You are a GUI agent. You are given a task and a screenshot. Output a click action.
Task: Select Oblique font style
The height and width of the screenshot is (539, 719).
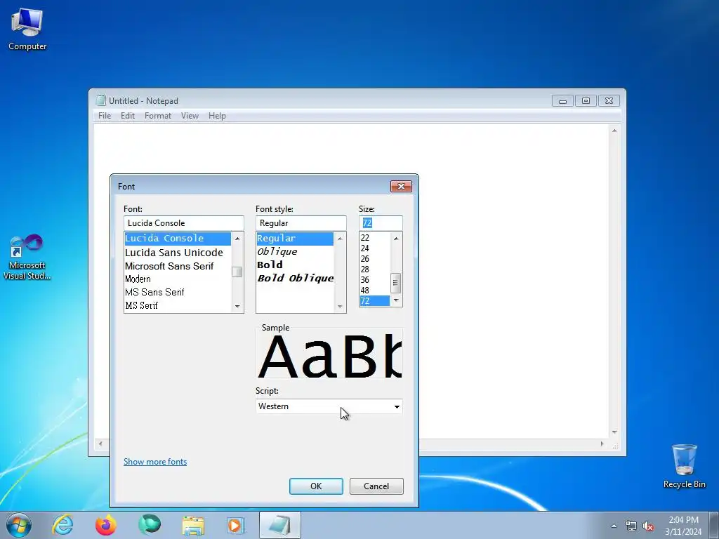point(295,252)
